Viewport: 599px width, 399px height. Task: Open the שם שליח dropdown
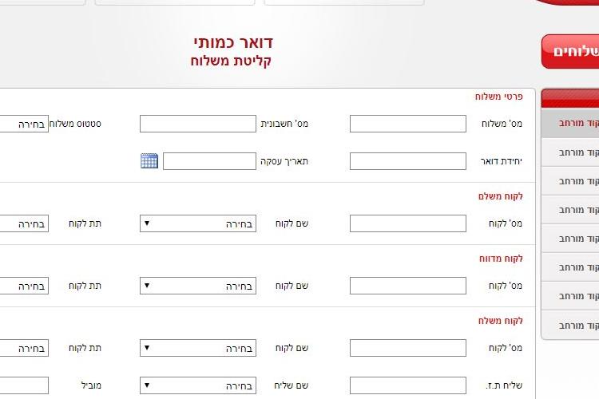pos(198,385)
